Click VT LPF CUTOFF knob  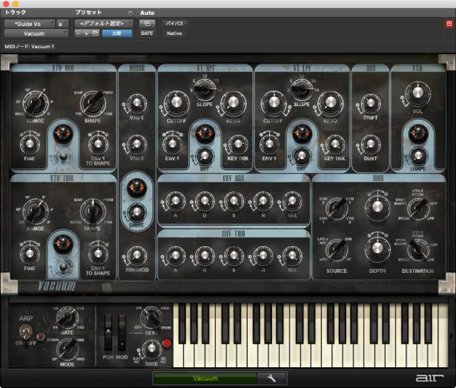(x=274, y=102)
